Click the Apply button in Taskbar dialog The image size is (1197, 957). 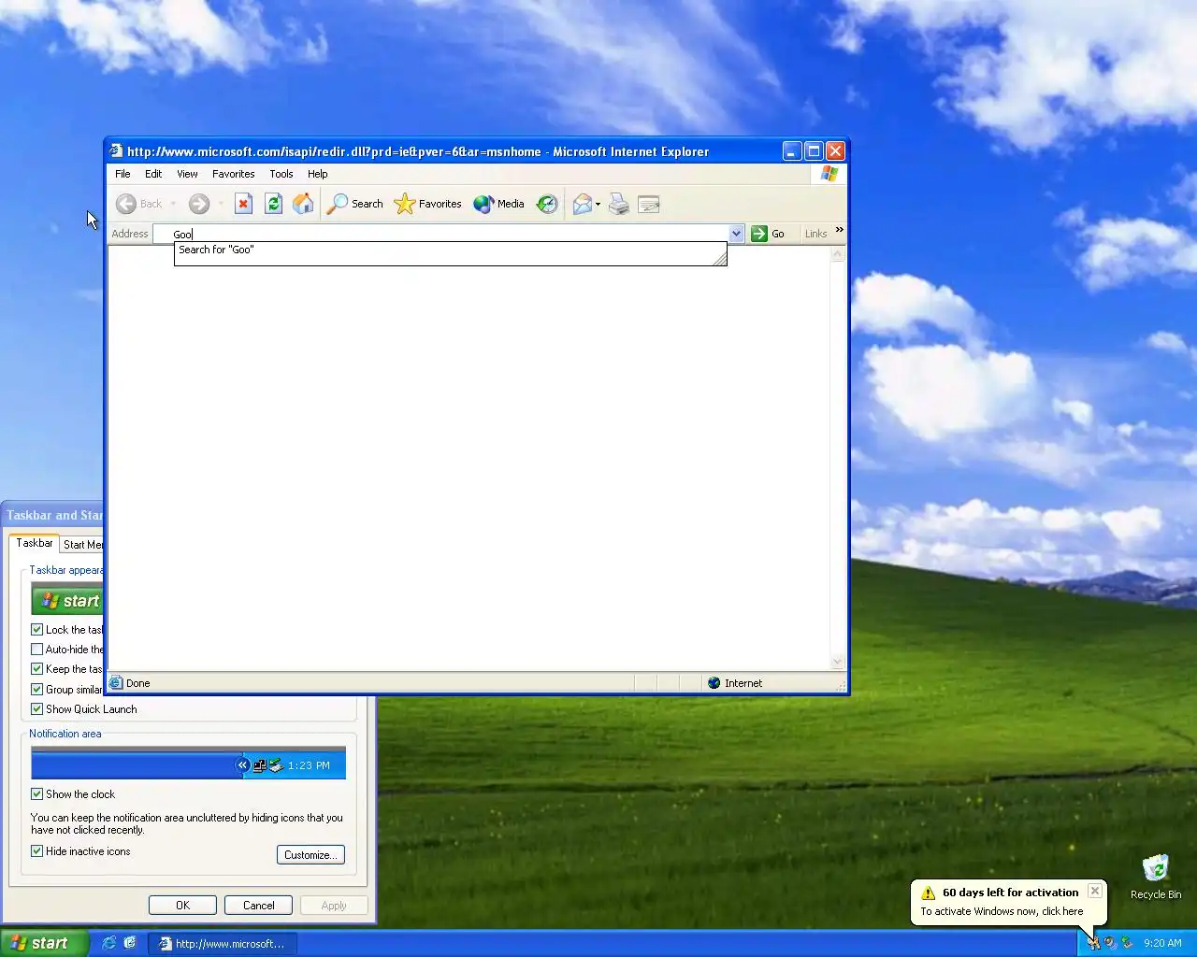coord(333,906)
